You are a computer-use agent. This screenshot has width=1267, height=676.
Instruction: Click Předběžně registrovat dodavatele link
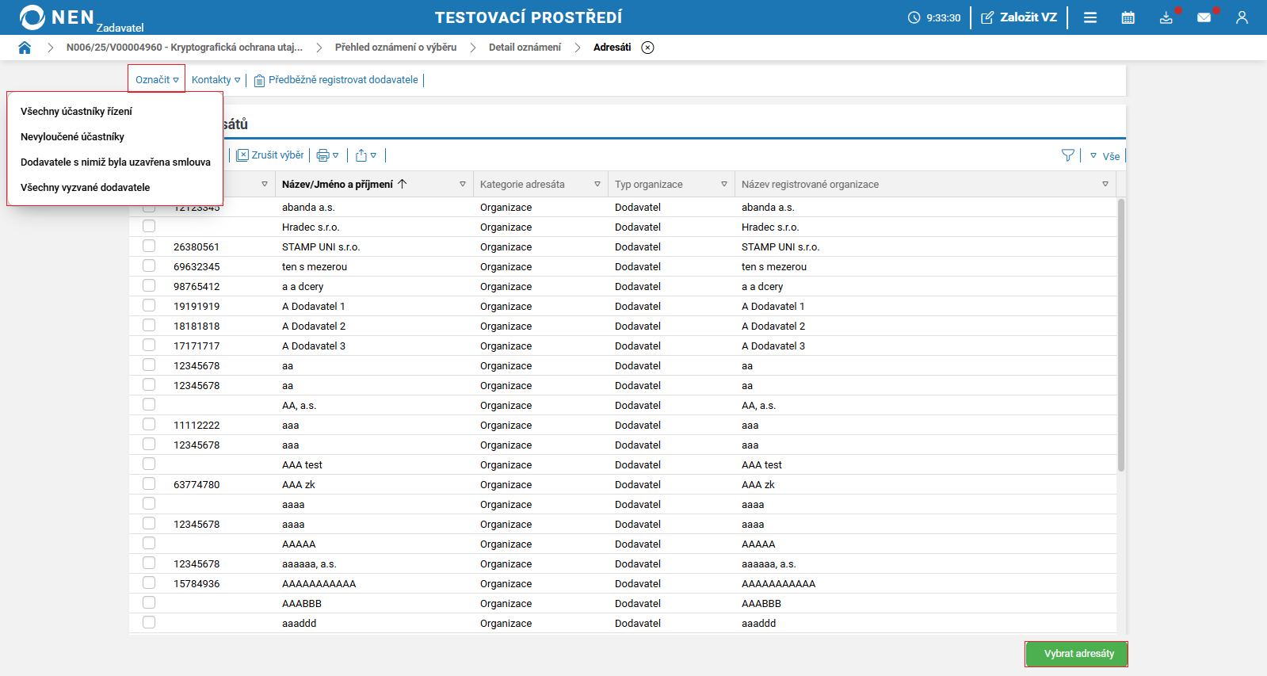[342, 80]
